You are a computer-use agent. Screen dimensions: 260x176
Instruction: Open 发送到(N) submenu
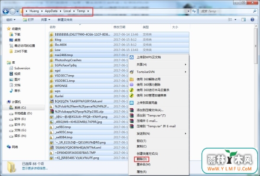(159, 133)
